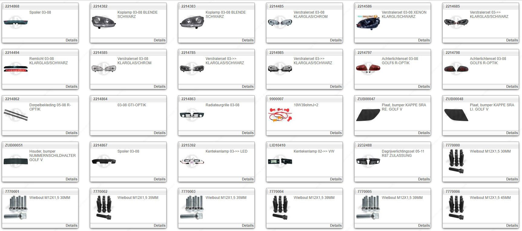
Task: Click the Spoiler image in item 2214868
Action: (x=16, y=22)
